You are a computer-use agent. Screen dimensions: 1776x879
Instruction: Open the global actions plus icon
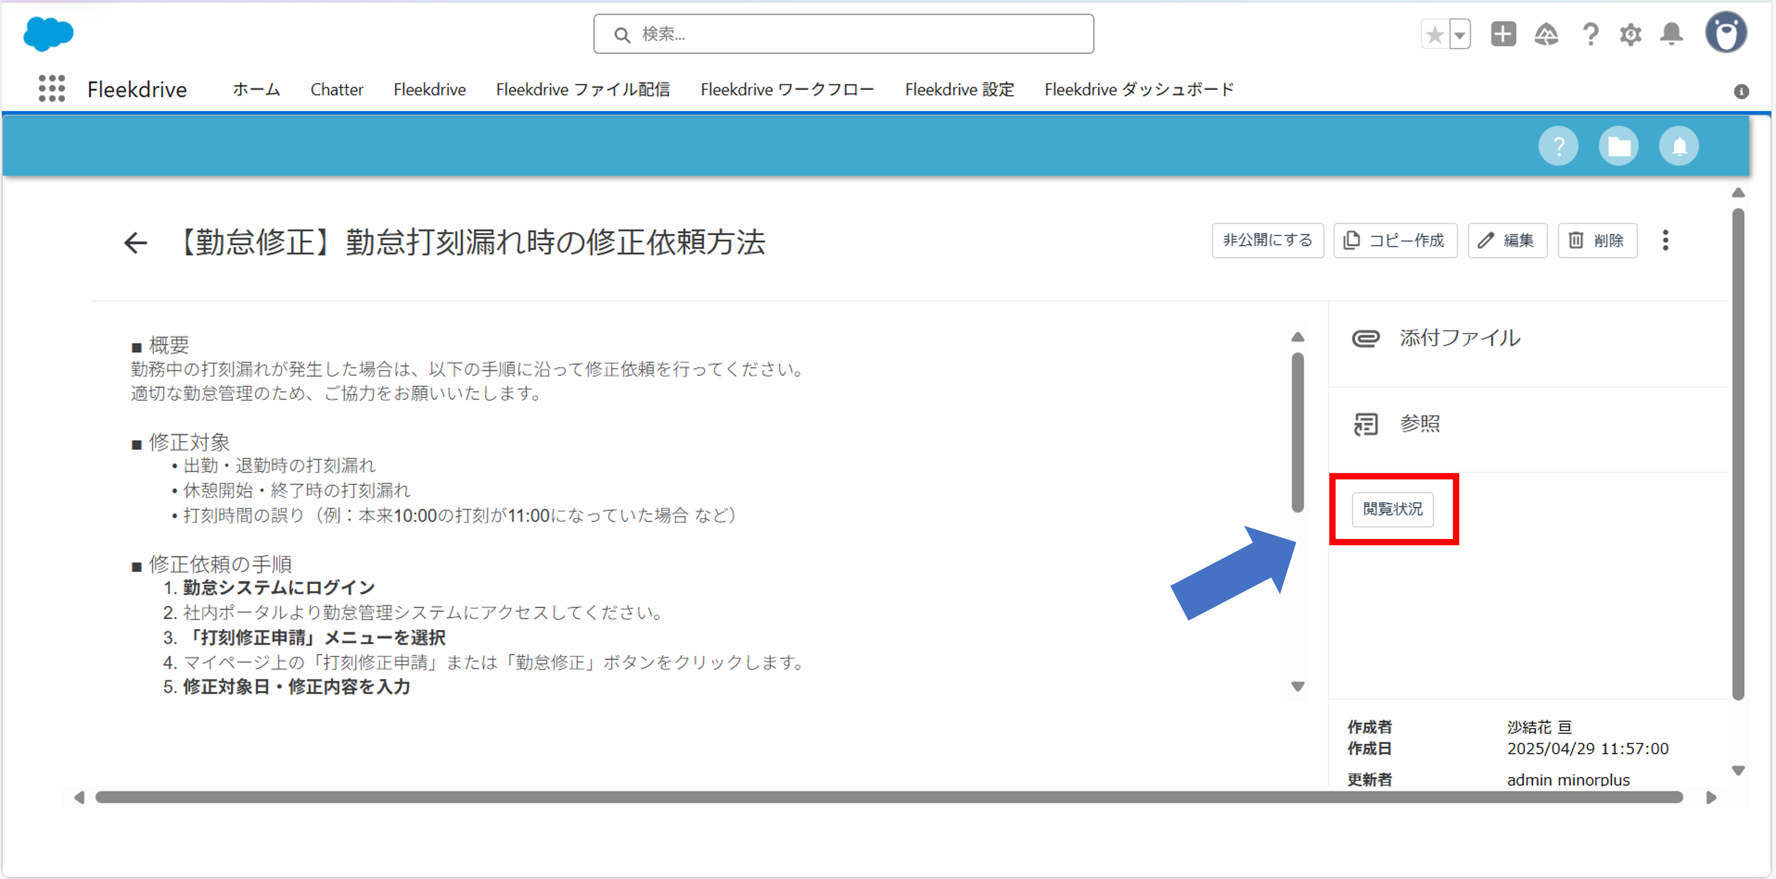coord(1503,34)
